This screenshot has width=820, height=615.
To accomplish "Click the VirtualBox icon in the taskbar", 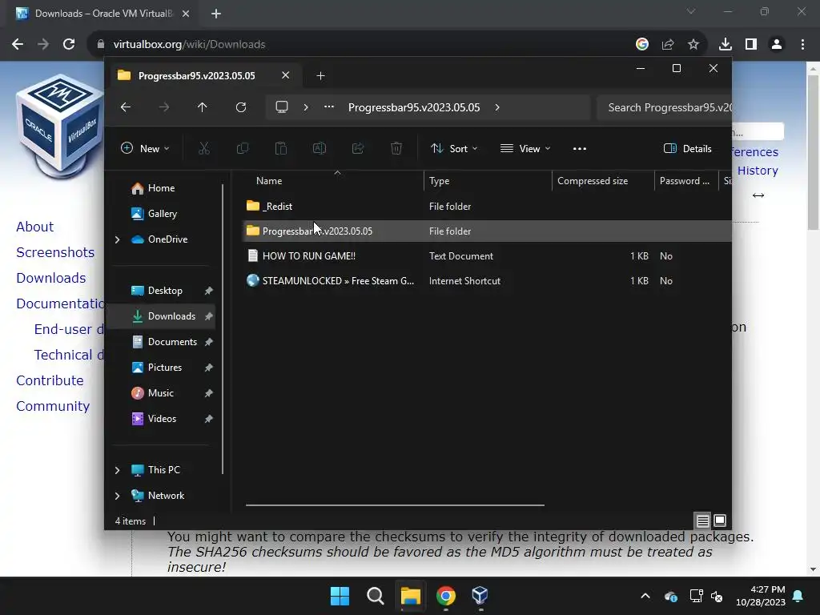I will 480,596.
